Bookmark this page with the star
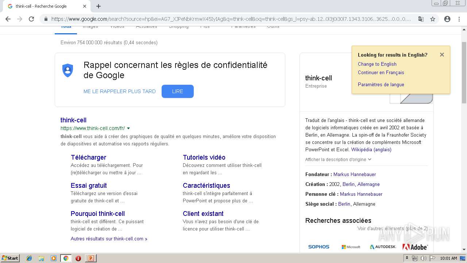 [433, 19]
